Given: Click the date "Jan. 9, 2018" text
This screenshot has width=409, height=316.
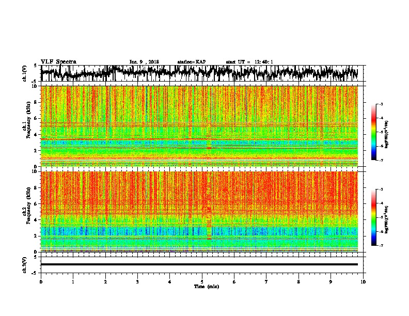Looking at the screenshot, I should [144, 62].
